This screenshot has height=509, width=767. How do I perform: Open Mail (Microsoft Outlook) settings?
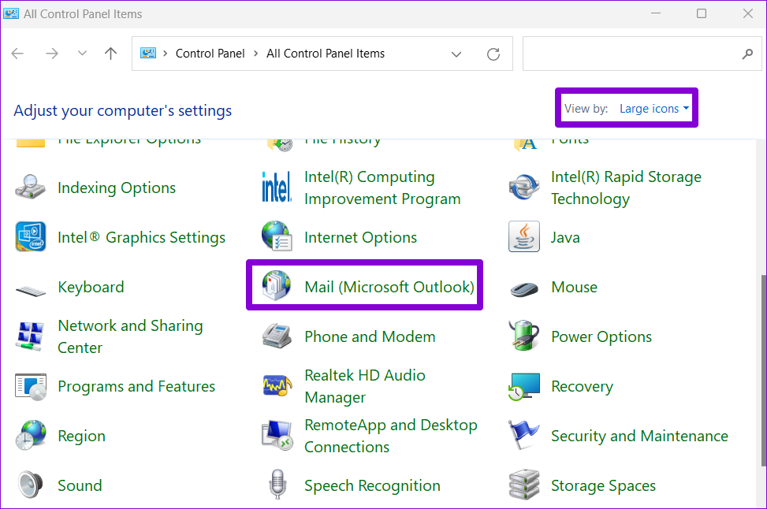pyautogui.click(x=389, y=287)
